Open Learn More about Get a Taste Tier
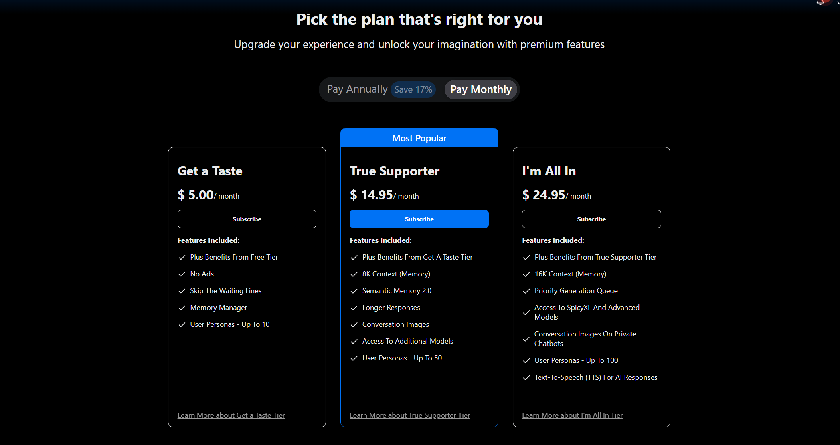 [231, 415]
